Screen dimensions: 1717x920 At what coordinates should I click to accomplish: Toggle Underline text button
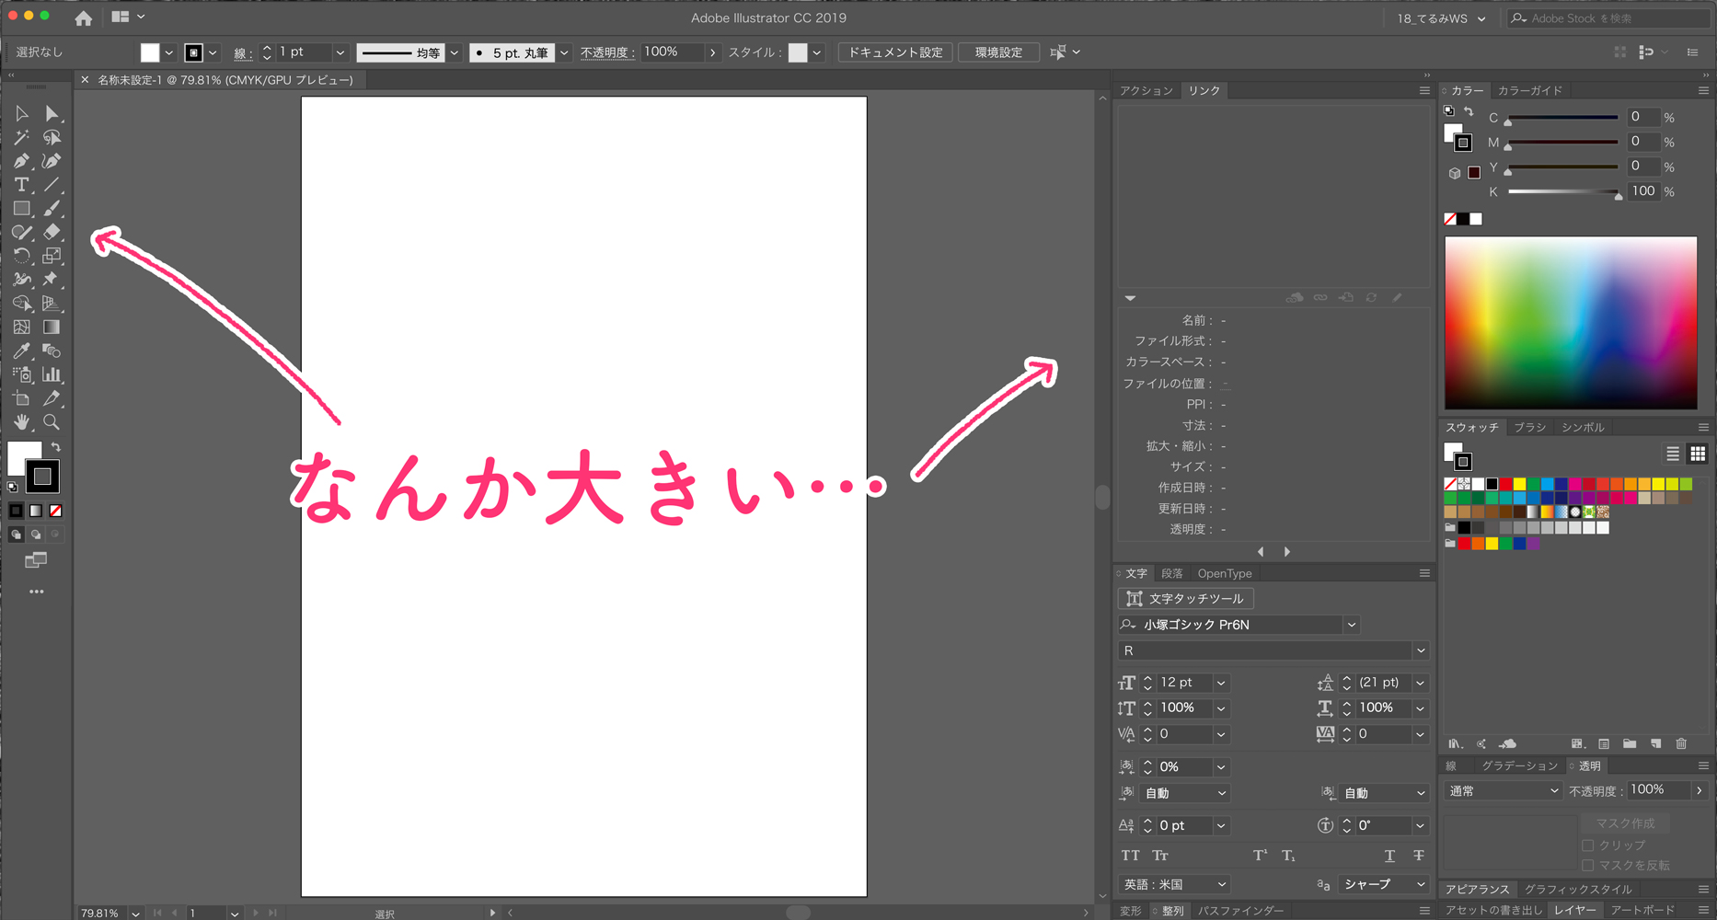(x=1389, y=856)
